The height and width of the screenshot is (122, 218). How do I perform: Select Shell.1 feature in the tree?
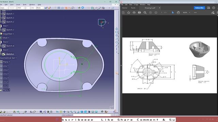(6, 38)
